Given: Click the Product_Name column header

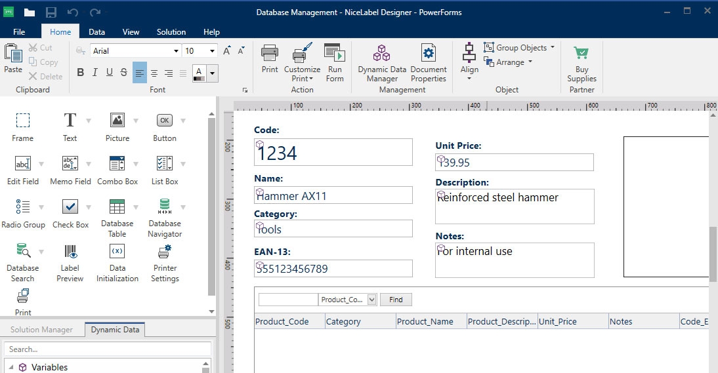Looking at the screenshot, I should click(431, 321).
